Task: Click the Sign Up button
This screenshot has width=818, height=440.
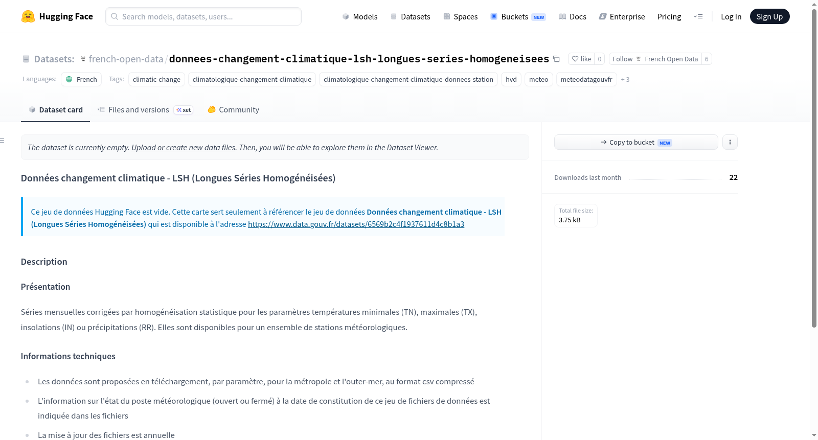Action: click(769, 16)
